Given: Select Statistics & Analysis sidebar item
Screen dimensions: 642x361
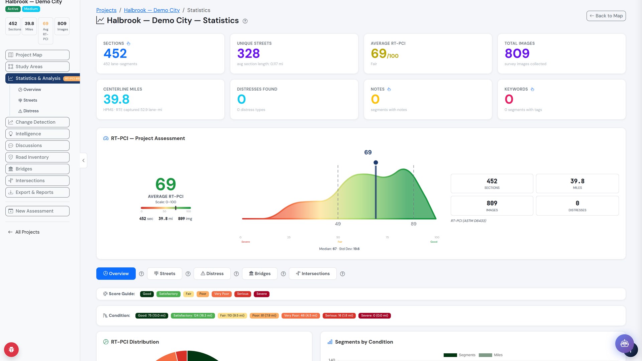Looking at the screenshot, I should (42, 78).
